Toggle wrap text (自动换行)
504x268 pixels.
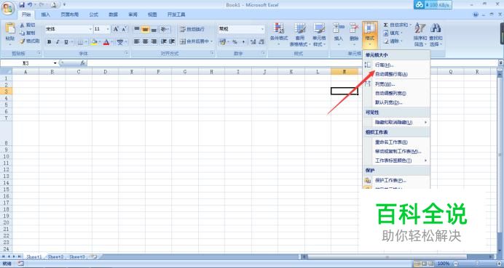192,29
